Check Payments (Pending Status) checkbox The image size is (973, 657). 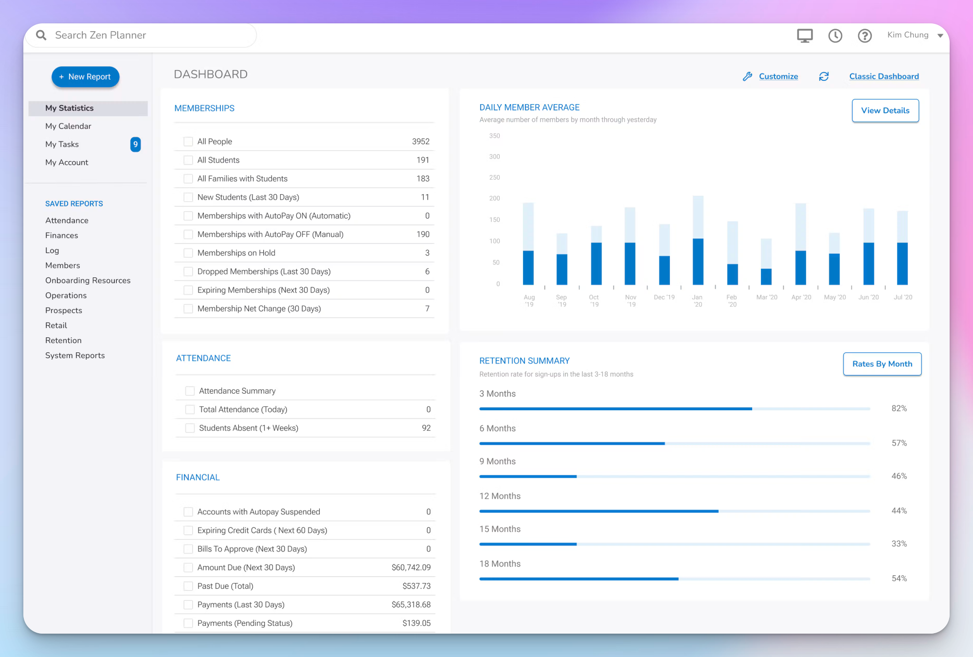188,623
